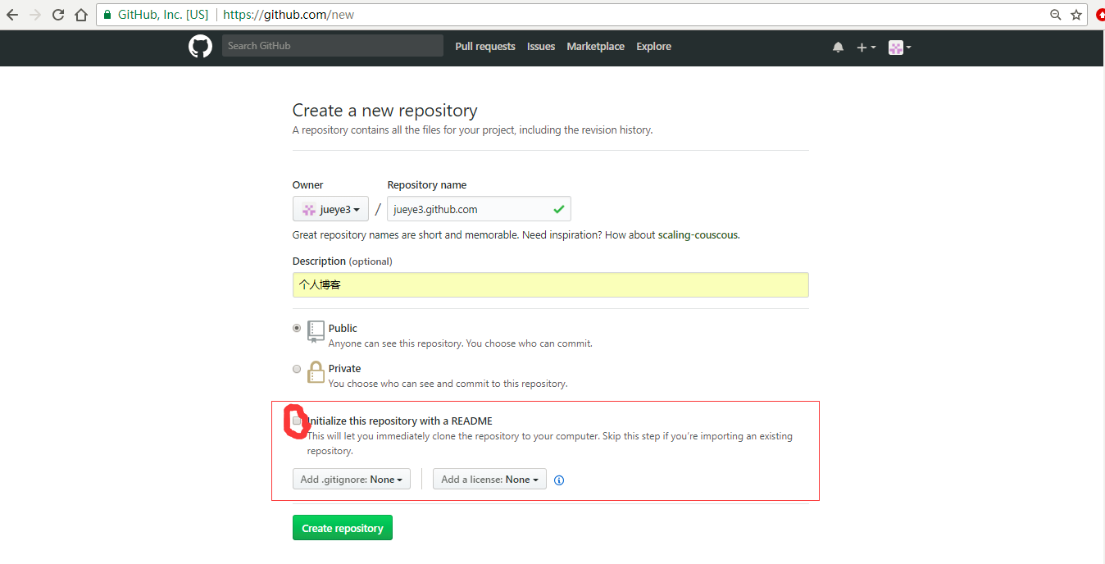
Task: Open the Owner dropdown jueye3
Action: point(330,209)
